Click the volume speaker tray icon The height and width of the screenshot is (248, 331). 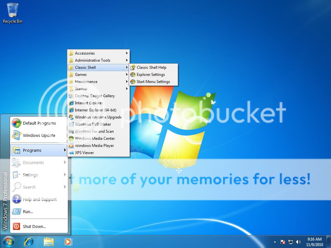pos(298,242)
